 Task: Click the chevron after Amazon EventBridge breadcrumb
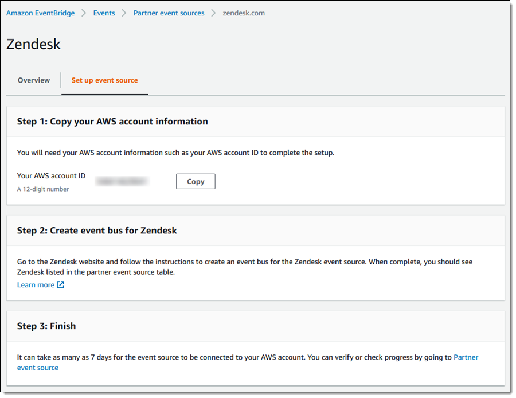[84, 13]
